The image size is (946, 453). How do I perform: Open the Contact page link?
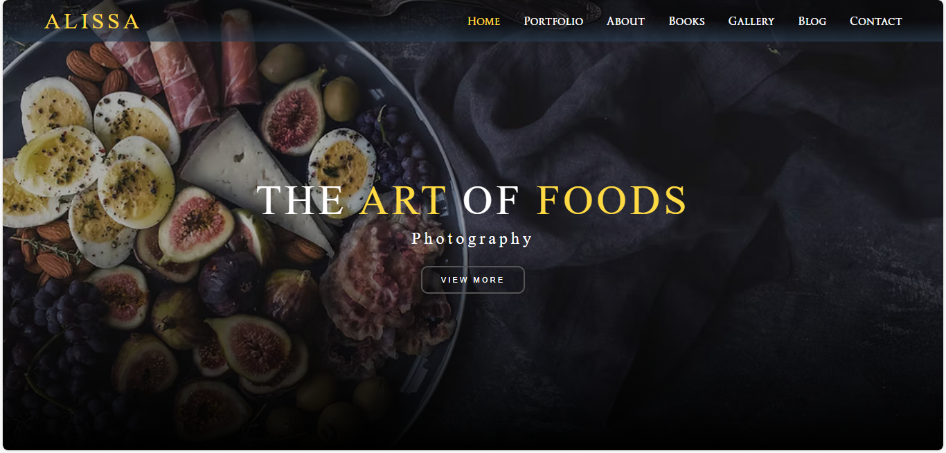875,21
